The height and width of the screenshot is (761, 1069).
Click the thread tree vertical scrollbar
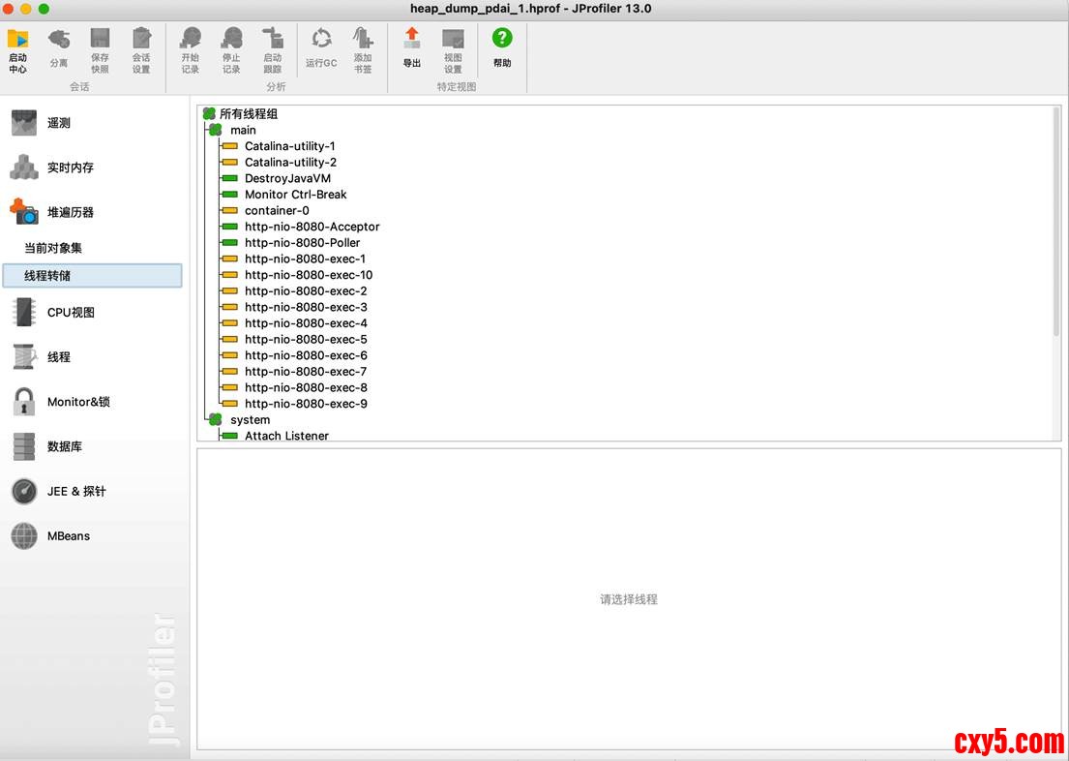pyautogui.click(x=1055, y=223)
